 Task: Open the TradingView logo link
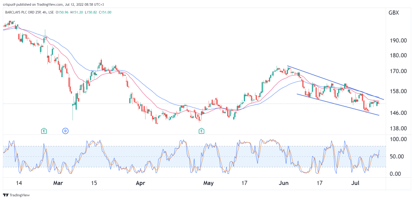(x=16, y=195)
